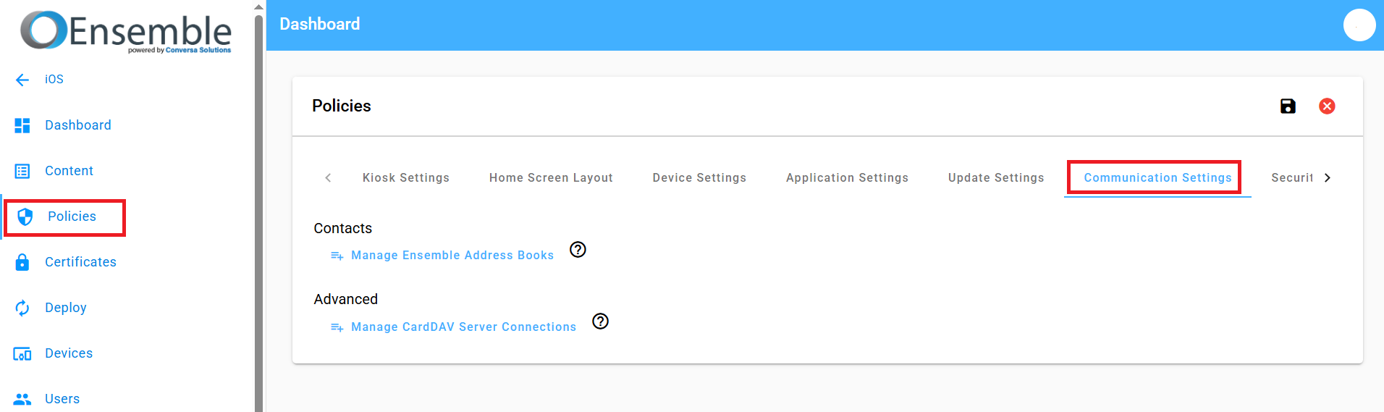Click the Devices icon in sidebar

point(22,354)
